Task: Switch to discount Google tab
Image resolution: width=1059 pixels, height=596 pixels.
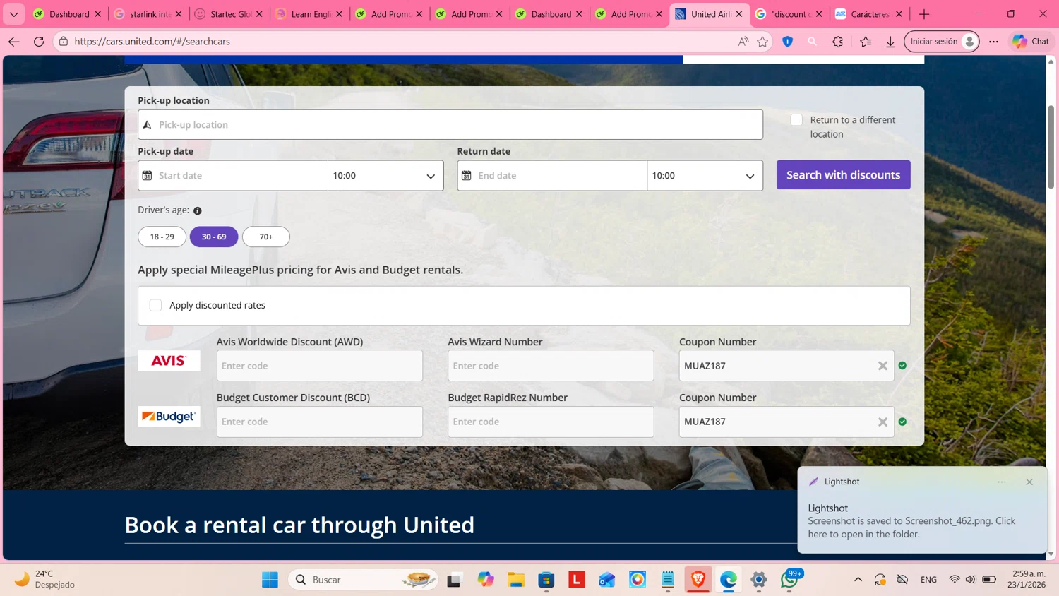Action: click(x=789, y=14)
